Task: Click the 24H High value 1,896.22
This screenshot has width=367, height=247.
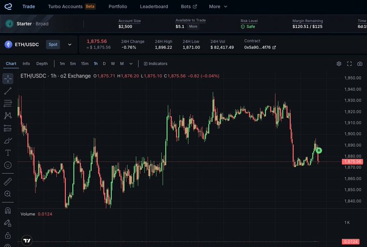Action: pyautogui.click(x=164, y=47)
